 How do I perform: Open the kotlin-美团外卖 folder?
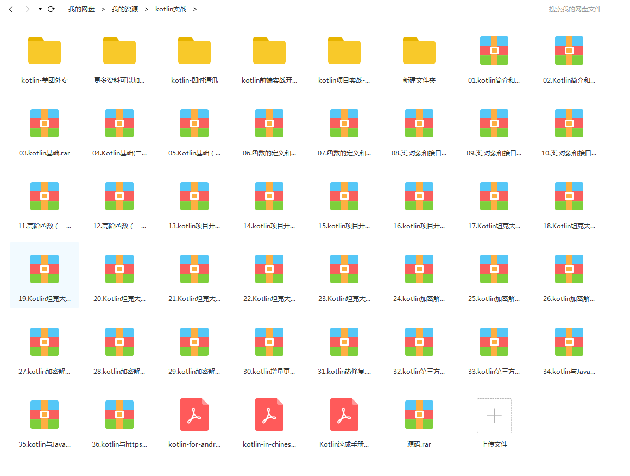pyautogui.click(x=45, y=51)
